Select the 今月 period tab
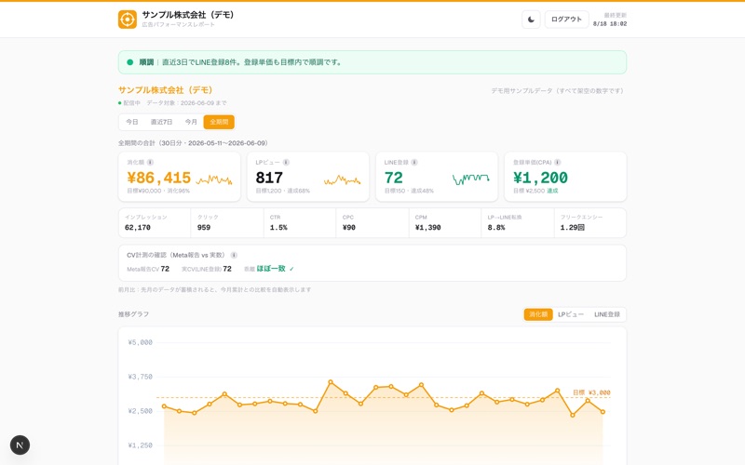The height and width of the screenshot is (465, 745). click(x=191, y=122)
